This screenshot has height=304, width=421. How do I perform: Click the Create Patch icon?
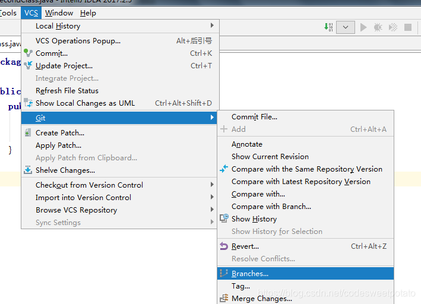click(x=27, y=132)
